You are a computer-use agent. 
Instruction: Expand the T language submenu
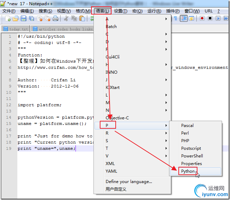coord(132,148)
